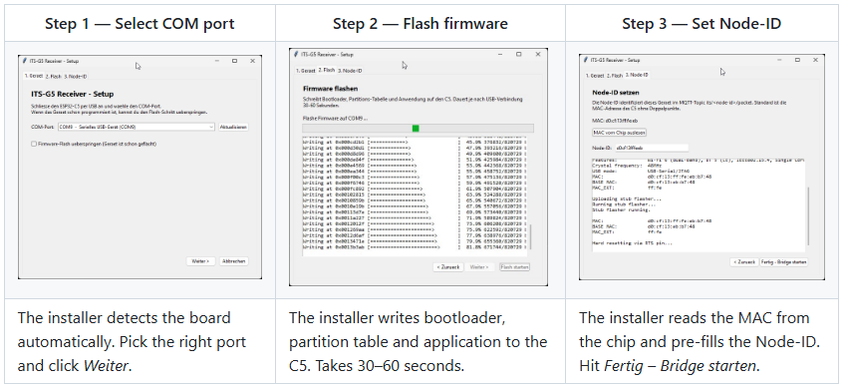Image resolution: width=846 pixels, height=387 pixels.
Task: Click 'Uploading stub flasher...' log line
Action: coord(627,198)
